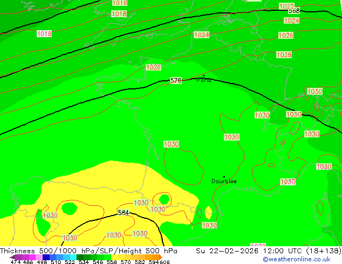Click the Dourbies location dot marker
The height and width of the screenshot is (264, 342).
[x=224, y=177]
